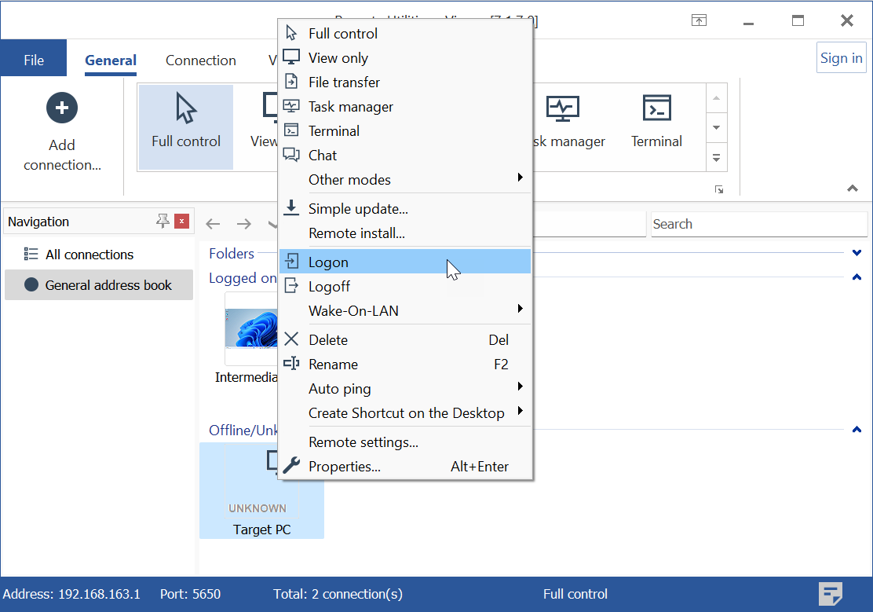Click the chat notes icon in status bar

point(831,594)
